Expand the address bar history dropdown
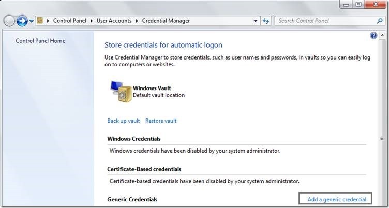 coord(256,21)
